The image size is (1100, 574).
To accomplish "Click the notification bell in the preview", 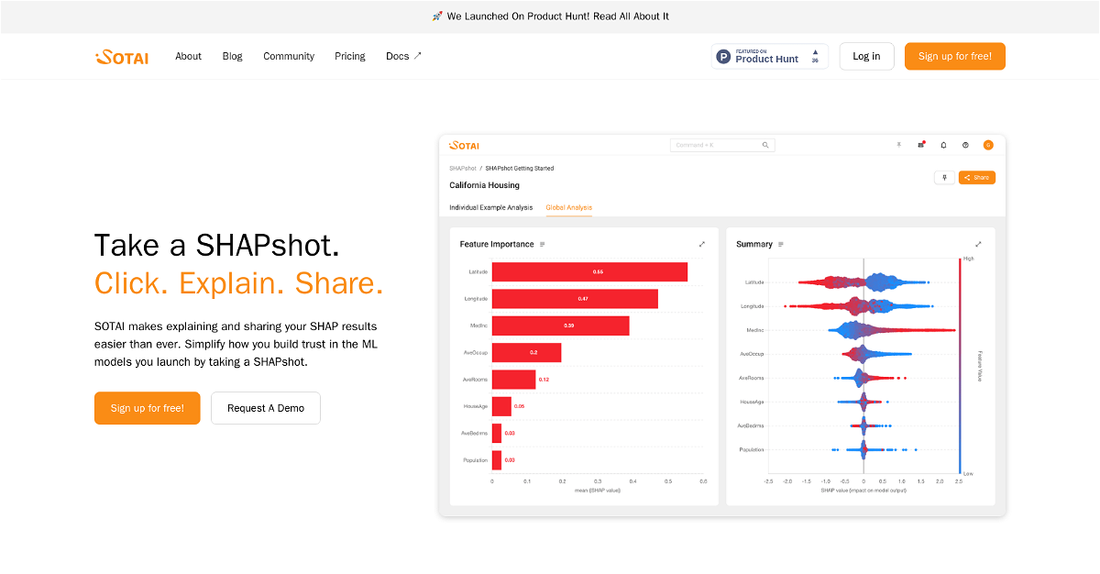I will point(943,145).
